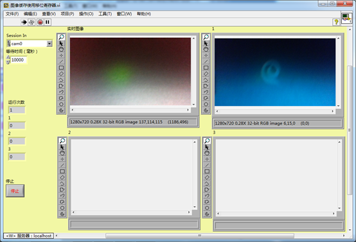This screenshot has height=242, width=356.
Task: Select the Line tool in the live image palette
Action: coord(61,62)
